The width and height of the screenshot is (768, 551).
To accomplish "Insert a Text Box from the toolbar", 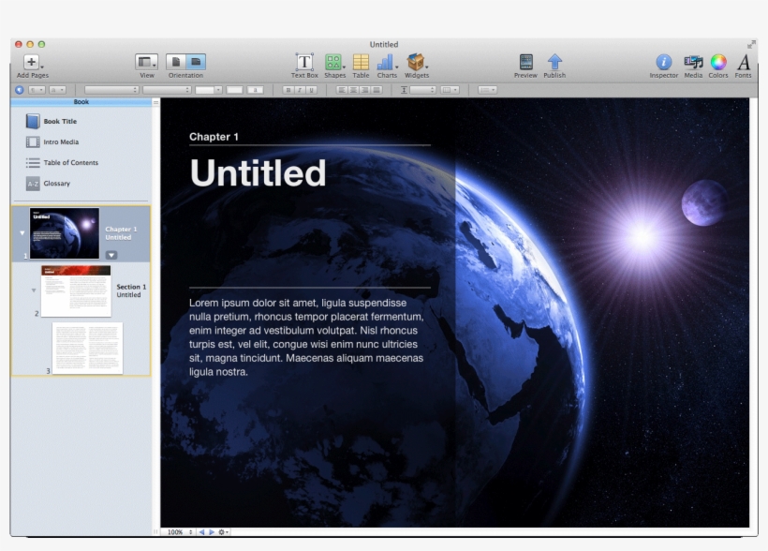I will (304, 62).
